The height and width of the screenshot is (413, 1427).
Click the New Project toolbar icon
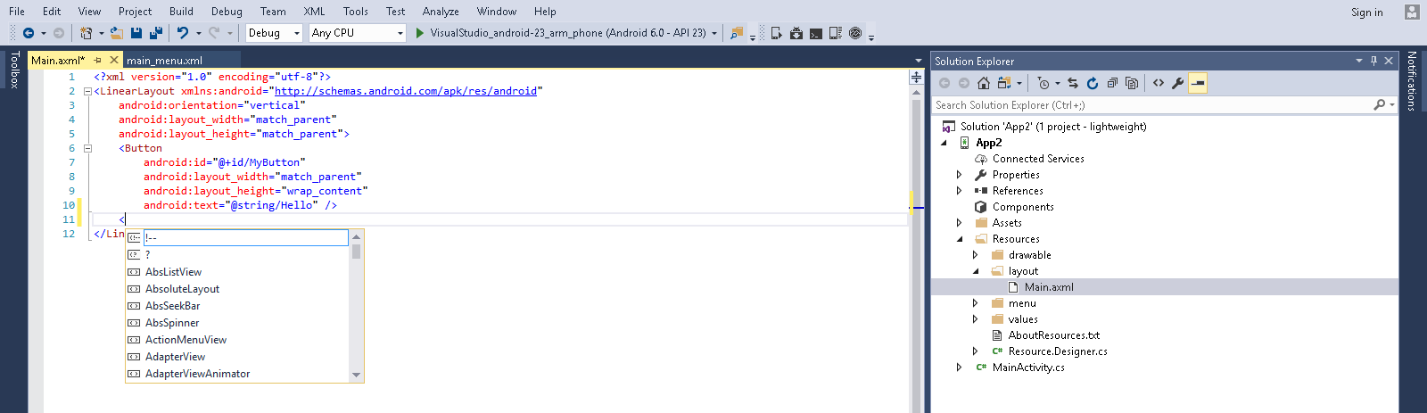pos(86,33)
